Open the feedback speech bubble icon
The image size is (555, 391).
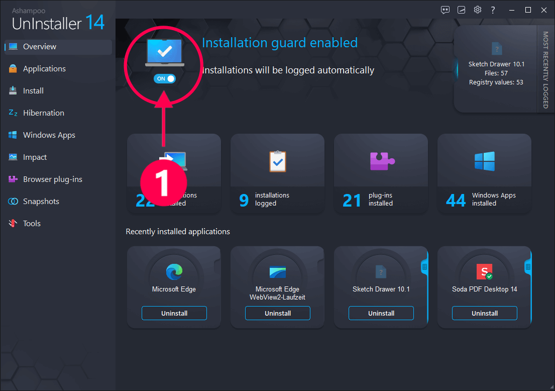tap(445, 10)
